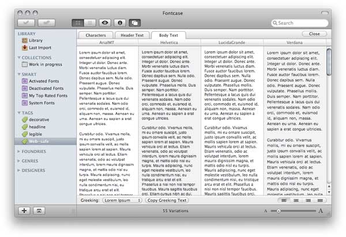The image size is (346, 237).
Task: Click the LucidaGrande column header
Action: pyautogui.click(x=232, y=42)
